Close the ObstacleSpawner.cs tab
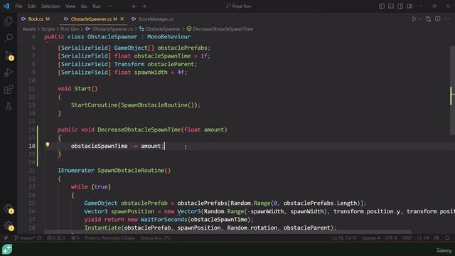The height and width of the screenshot is (256, 455). [x=122, y=19]
